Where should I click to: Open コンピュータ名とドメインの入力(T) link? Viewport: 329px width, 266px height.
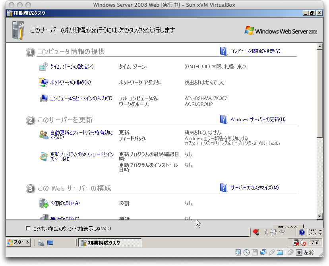[81, 98]
